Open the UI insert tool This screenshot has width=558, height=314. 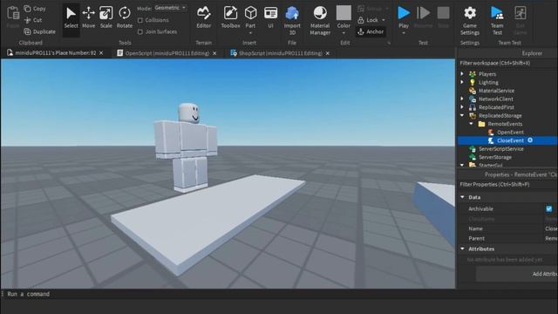(270, 17)
